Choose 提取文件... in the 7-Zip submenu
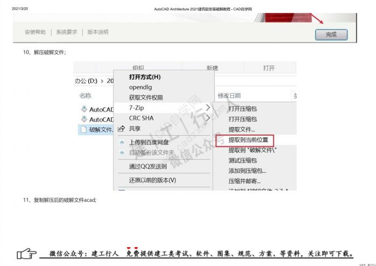This screenshot has width=376, height=266. (242, 130)
